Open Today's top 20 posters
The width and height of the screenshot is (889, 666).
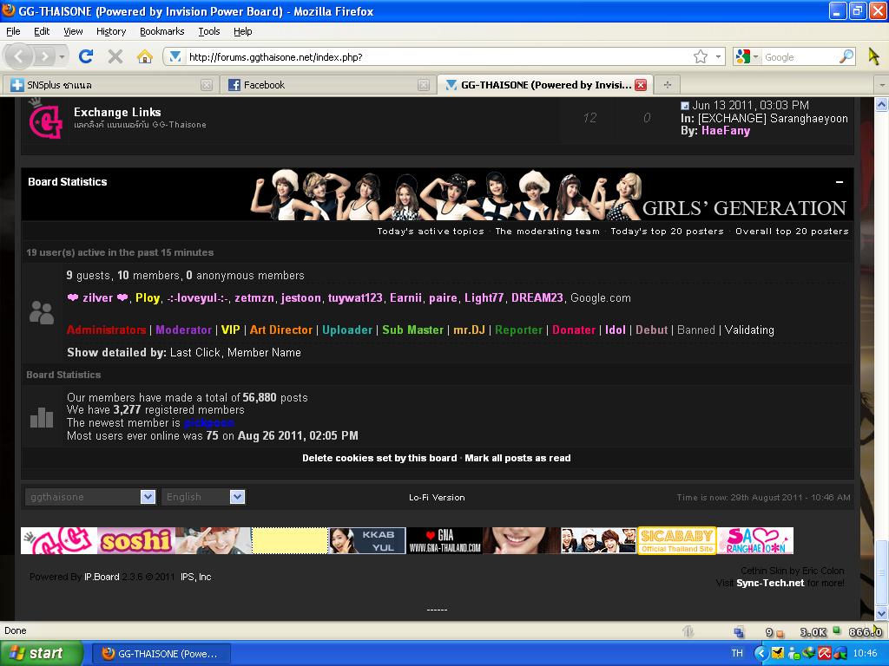point(667,231)
